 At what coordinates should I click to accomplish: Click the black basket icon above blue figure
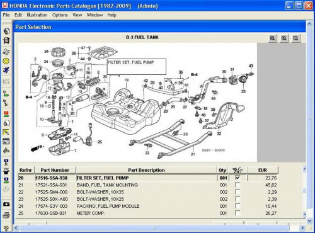[x=6, y=171]
